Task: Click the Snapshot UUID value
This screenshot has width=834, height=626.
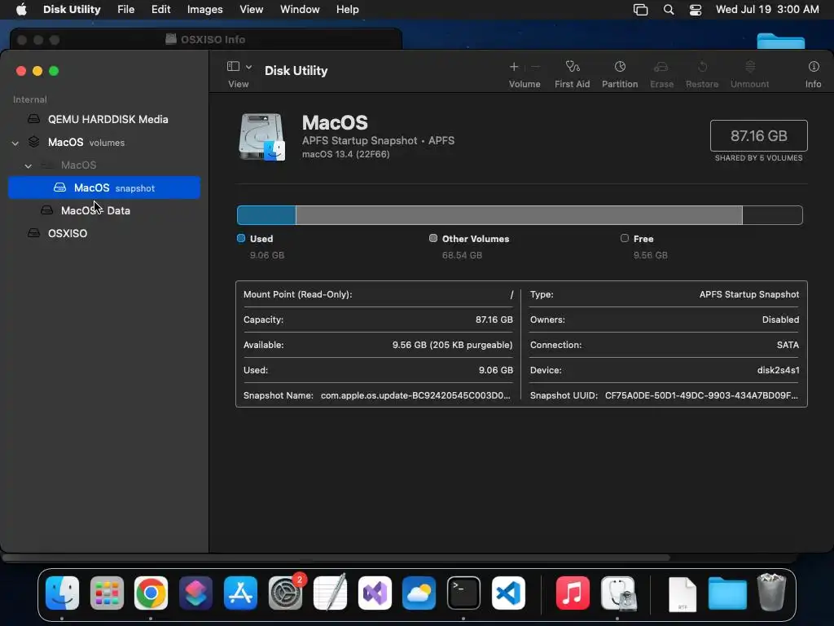Action: point(701,395)
